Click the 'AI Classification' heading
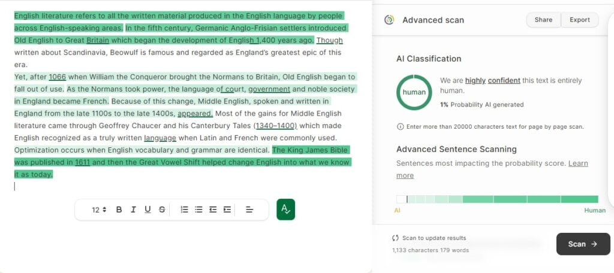Viewport: 614px width, 273px height. coord(429,59)
